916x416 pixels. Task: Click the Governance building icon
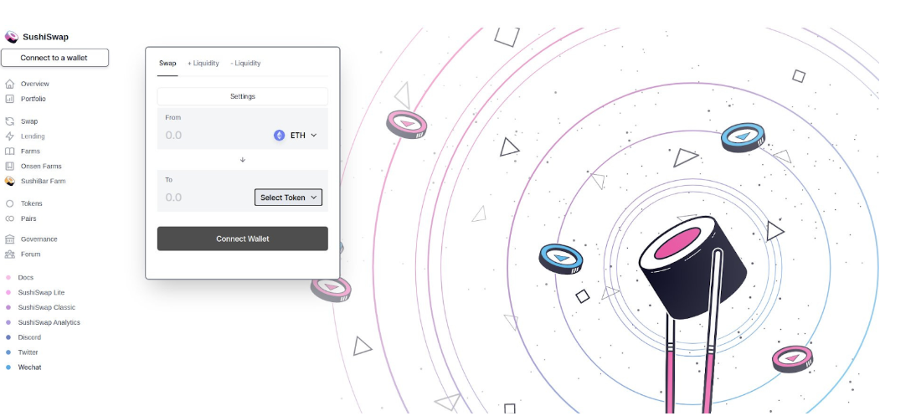click(x=10, y=239)
